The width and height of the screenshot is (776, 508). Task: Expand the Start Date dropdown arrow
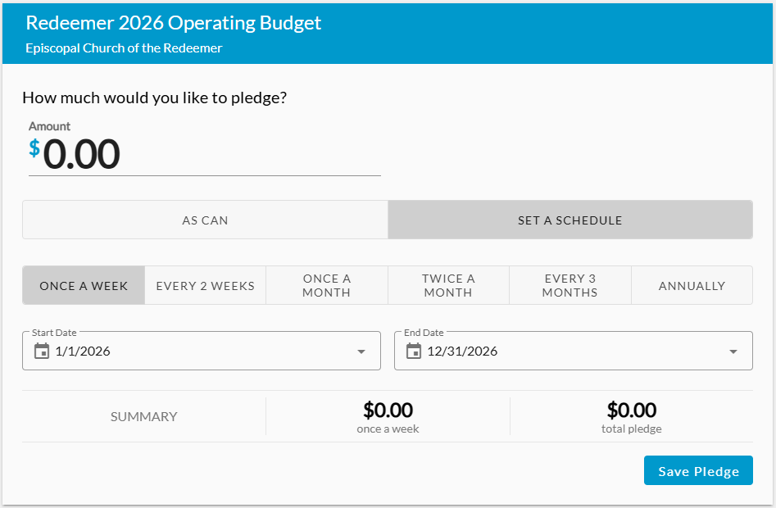tap(361, 352)
